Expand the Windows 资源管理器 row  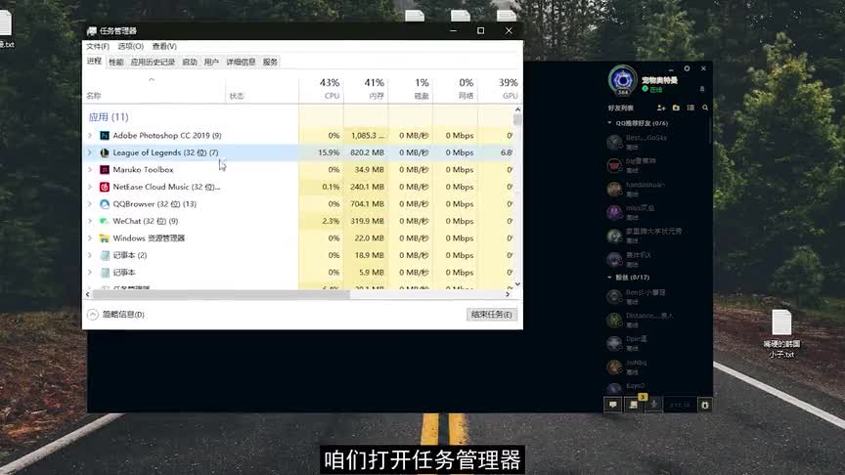[x=90, y=238]
